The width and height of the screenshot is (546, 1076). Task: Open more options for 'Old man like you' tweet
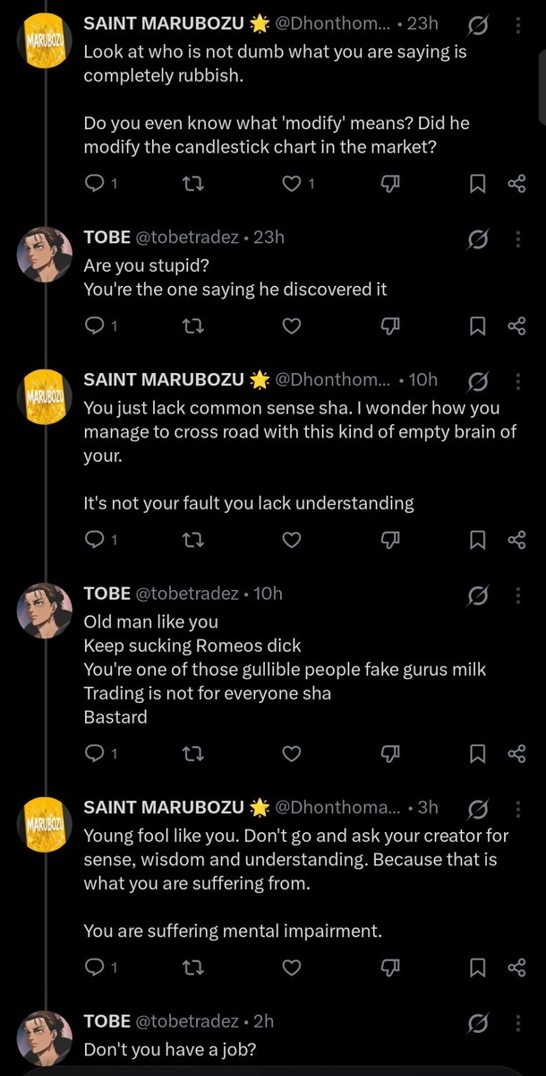point(517,595)
